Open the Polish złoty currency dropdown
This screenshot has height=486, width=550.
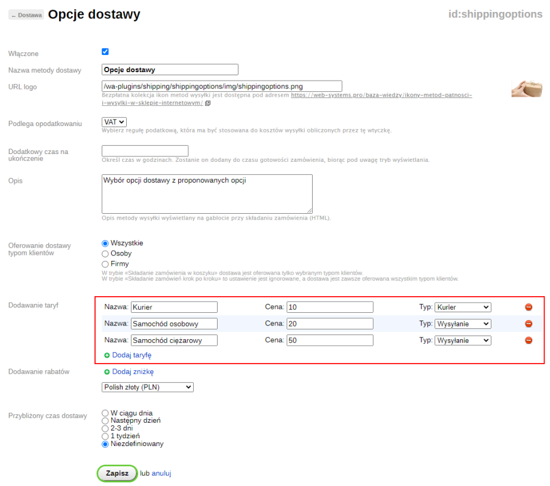pos(148,387)
